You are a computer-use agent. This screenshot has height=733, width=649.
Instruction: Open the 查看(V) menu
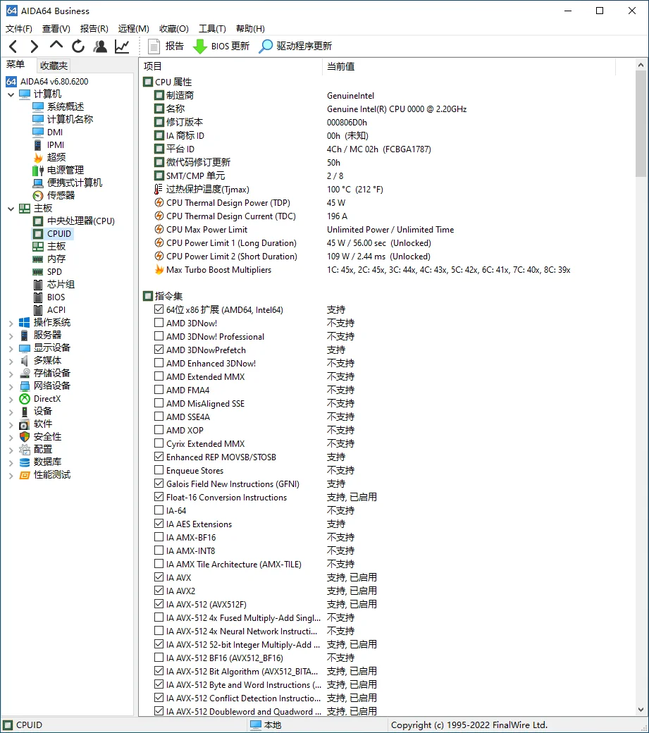pyautogui.click(x=56, y=29)
